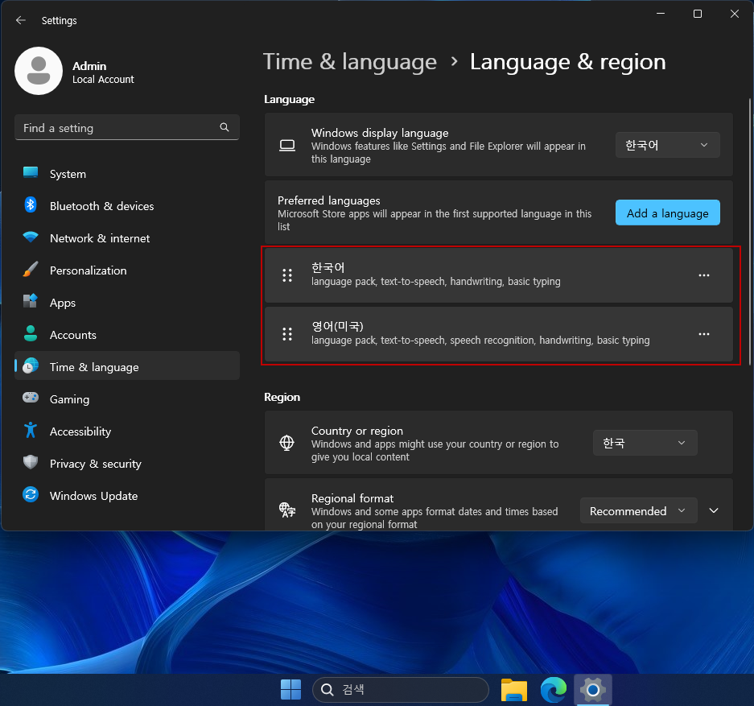The height and width of the screenshot is (706, 754).
Task: Go to Gaming settings
Action: (x=127, y=399)
